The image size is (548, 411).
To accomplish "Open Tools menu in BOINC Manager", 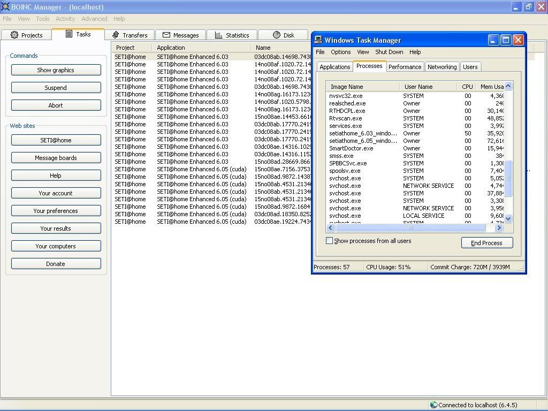I will tap(43, 19).
